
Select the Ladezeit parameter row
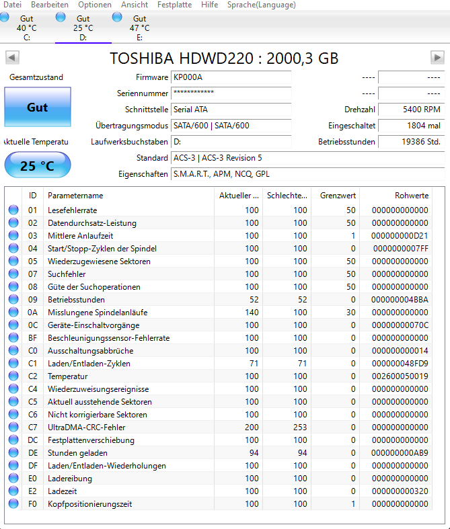[x=219, y=491]
